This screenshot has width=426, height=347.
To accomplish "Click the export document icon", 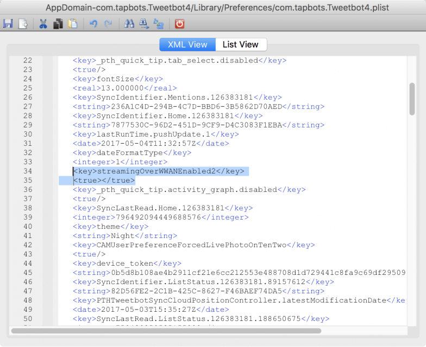I will tap(23, 24).
